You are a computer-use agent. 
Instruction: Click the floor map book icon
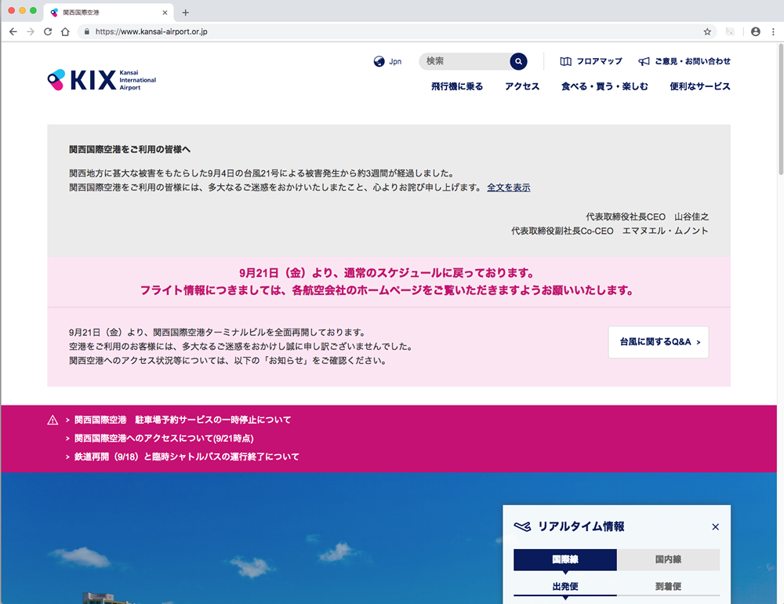565,61
